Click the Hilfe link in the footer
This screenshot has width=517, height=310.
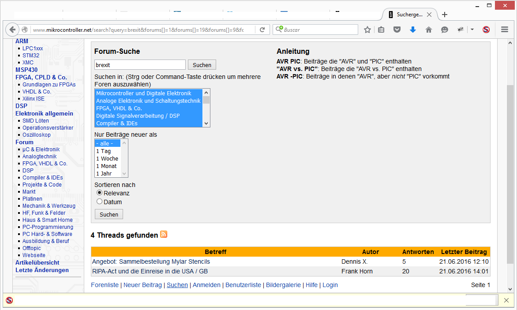[311, 285]
